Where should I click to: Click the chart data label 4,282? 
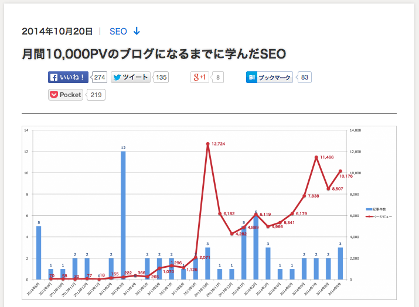click(241, 234)
